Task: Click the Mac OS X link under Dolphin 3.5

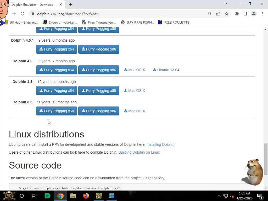Action: [x=135, y=91]
